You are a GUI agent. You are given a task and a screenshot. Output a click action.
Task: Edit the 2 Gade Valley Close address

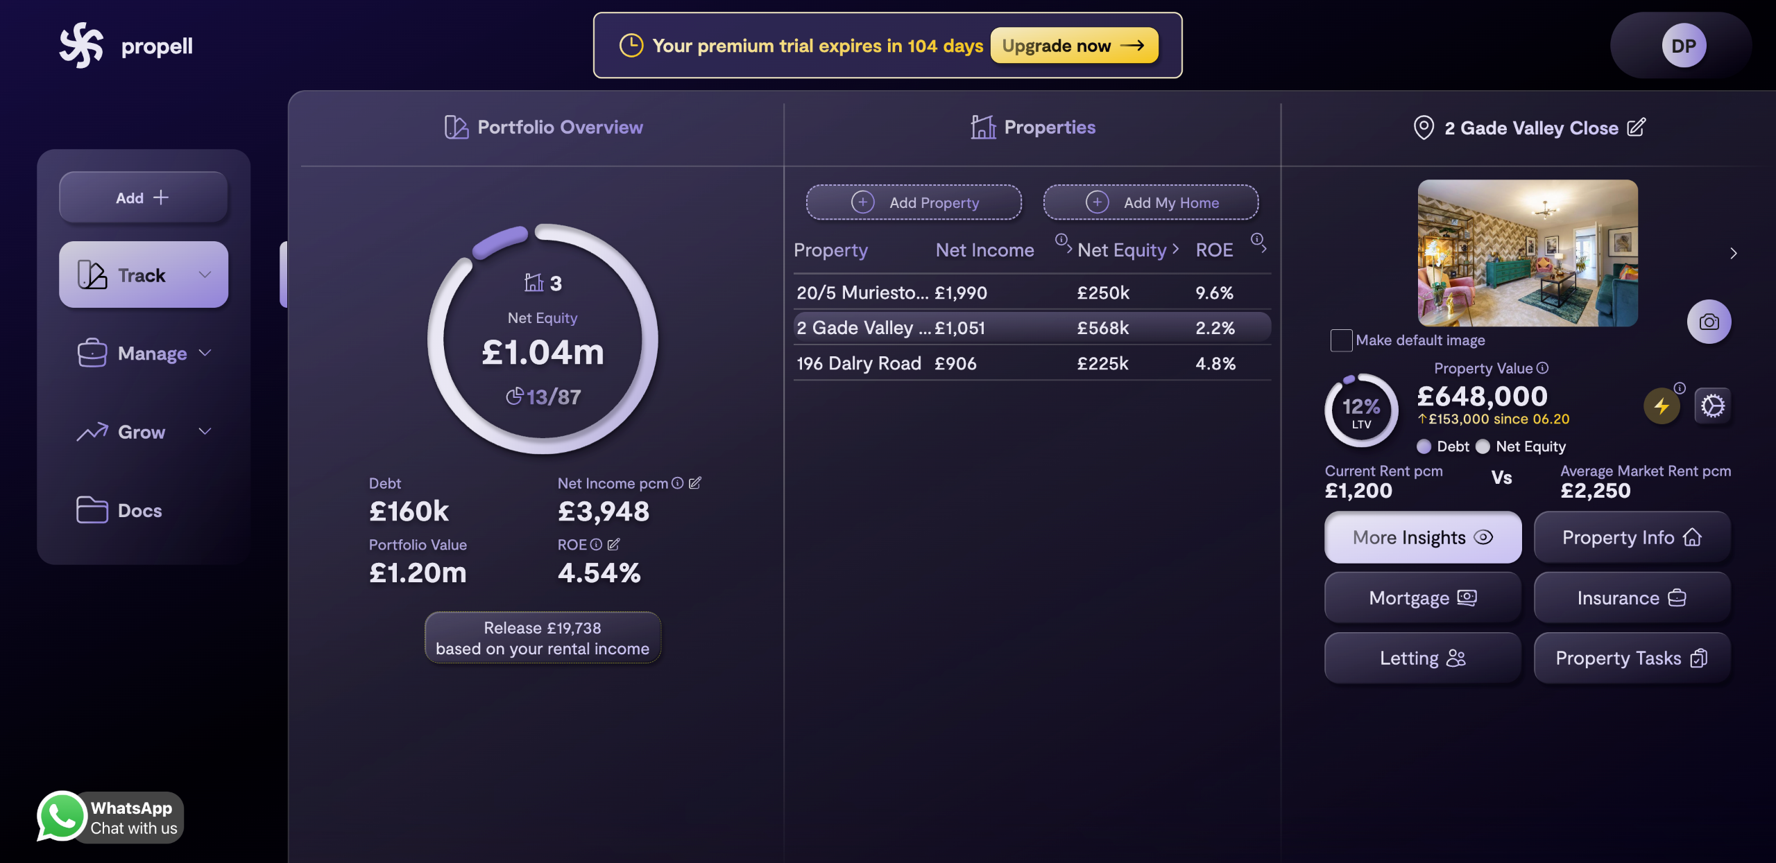tap(1636, 128)
